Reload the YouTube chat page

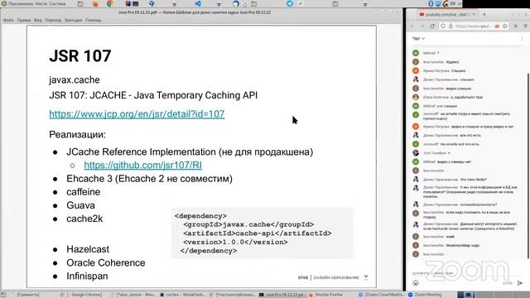click(432, 26)
